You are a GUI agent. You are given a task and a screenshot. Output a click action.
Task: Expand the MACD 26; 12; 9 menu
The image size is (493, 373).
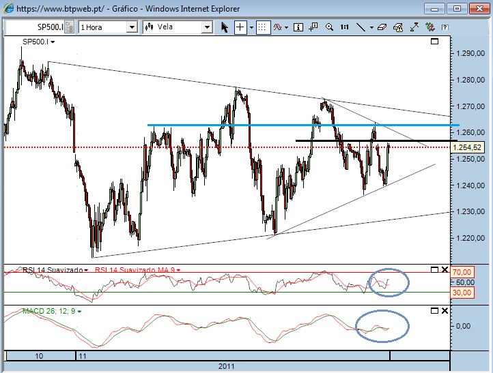tap(79, 312)
